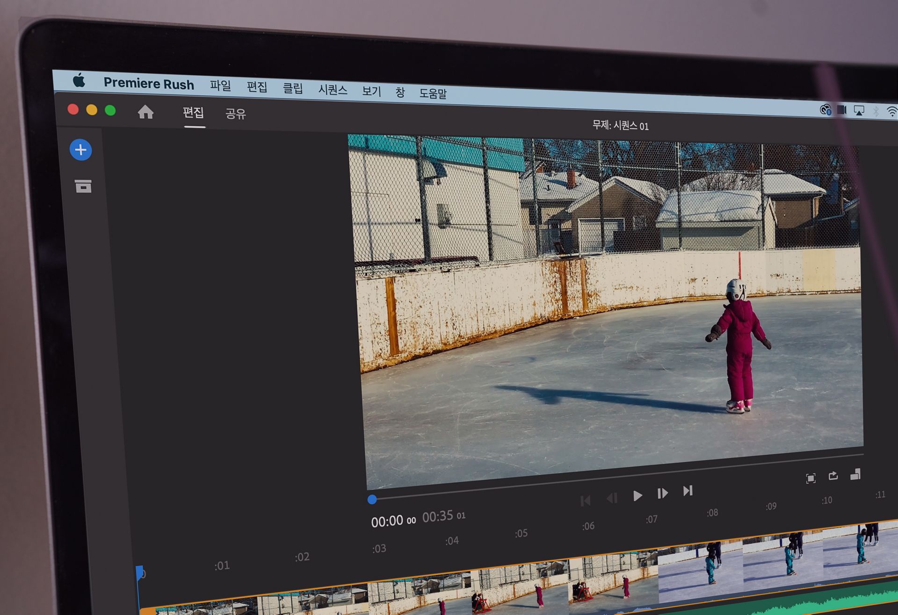Go to the Home screen icon
The height and width of the screenshot is (615, 898).
coord(145,112)
